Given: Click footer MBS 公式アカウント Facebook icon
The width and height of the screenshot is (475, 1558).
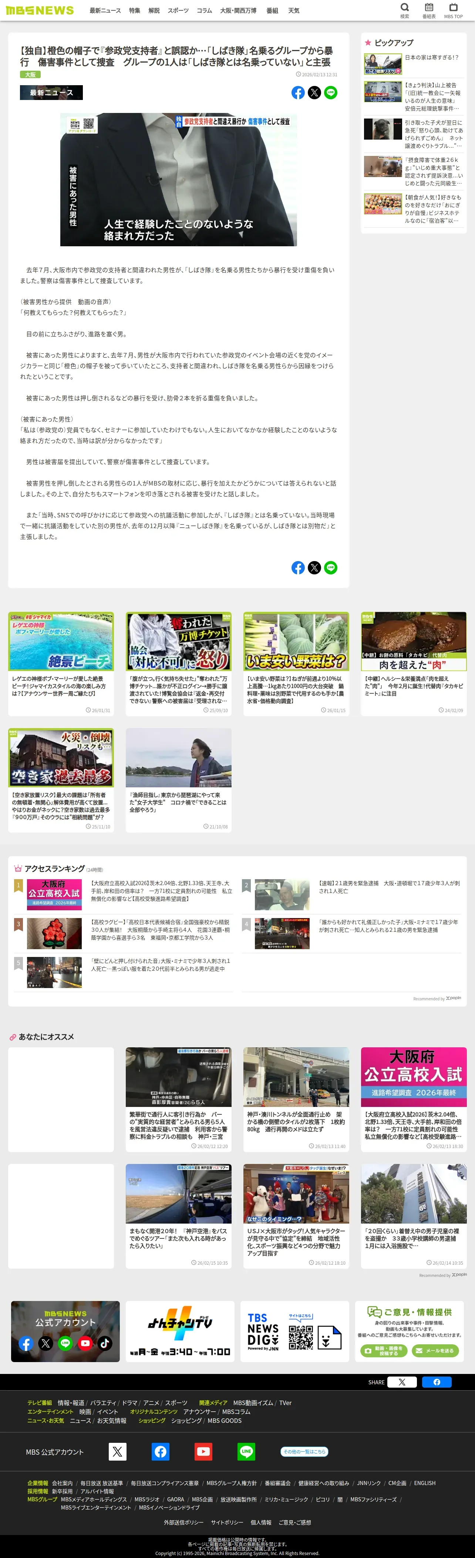Looking at the screenshot, I should click(x=160, y=1452).
